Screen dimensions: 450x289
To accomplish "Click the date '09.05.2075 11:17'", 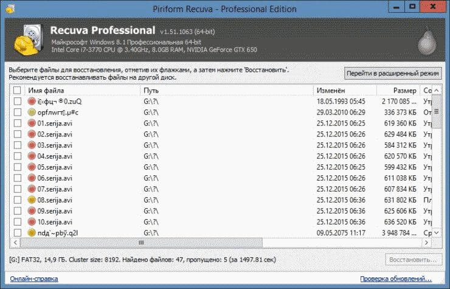I will coord(341,232).
